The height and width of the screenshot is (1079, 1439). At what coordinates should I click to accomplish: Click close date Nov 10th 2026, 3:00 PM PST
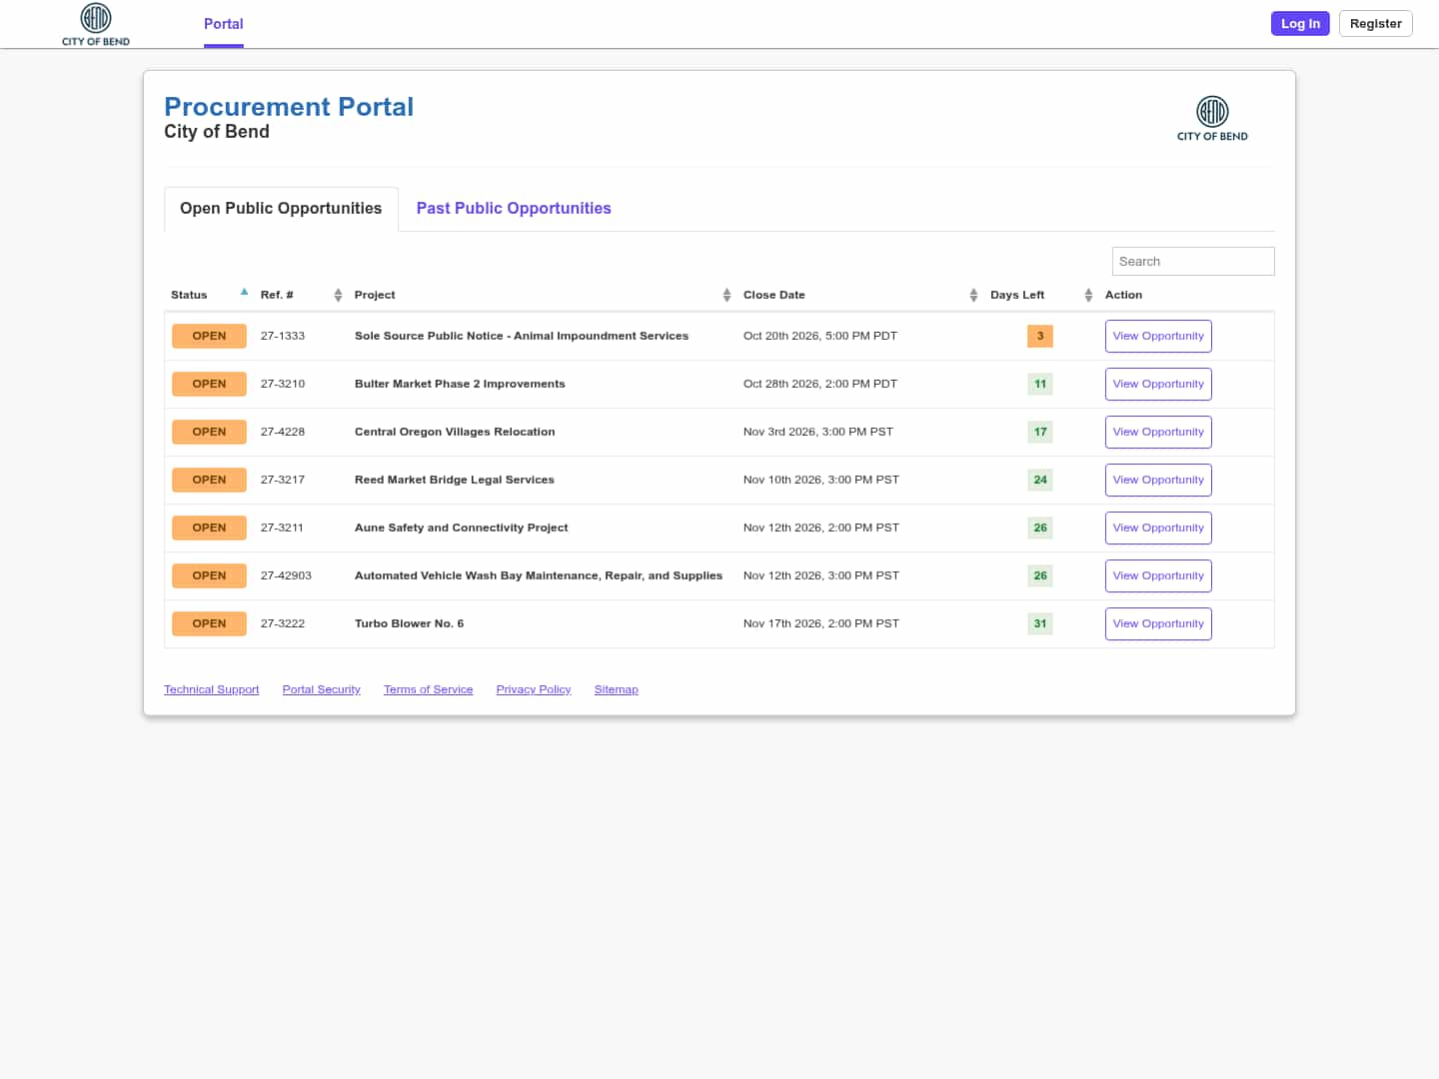pos(821,480)
